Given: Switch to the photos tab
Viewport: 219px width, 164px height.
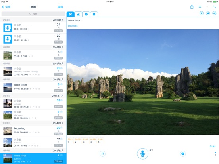Looking at the screenshot, I should [x=78, y=14].
